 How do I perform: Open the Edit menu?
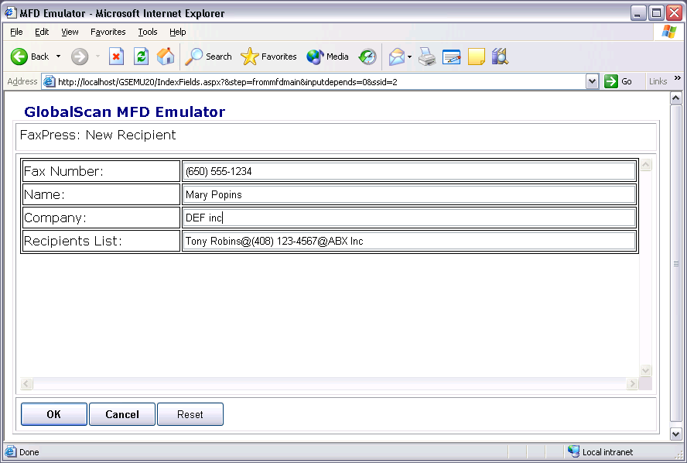point(42,32)
